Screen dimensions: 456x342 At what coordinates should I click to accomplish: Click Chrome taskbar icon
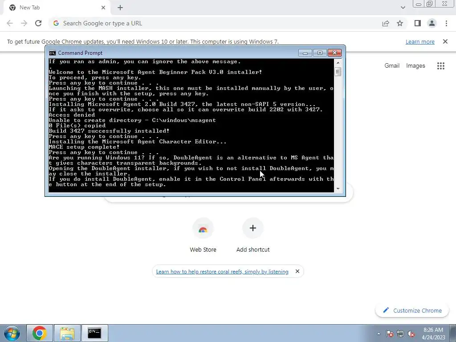[40, 333]
